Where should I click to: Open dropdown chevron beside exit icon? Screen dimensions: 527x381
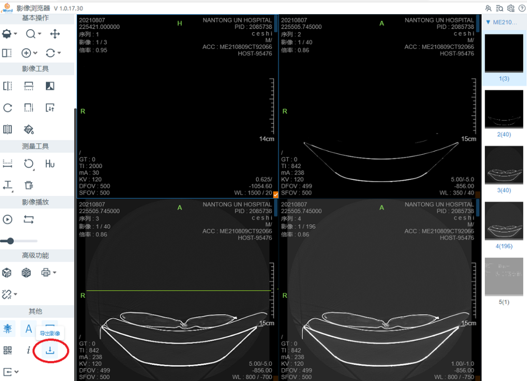click(x=16, y=372)
